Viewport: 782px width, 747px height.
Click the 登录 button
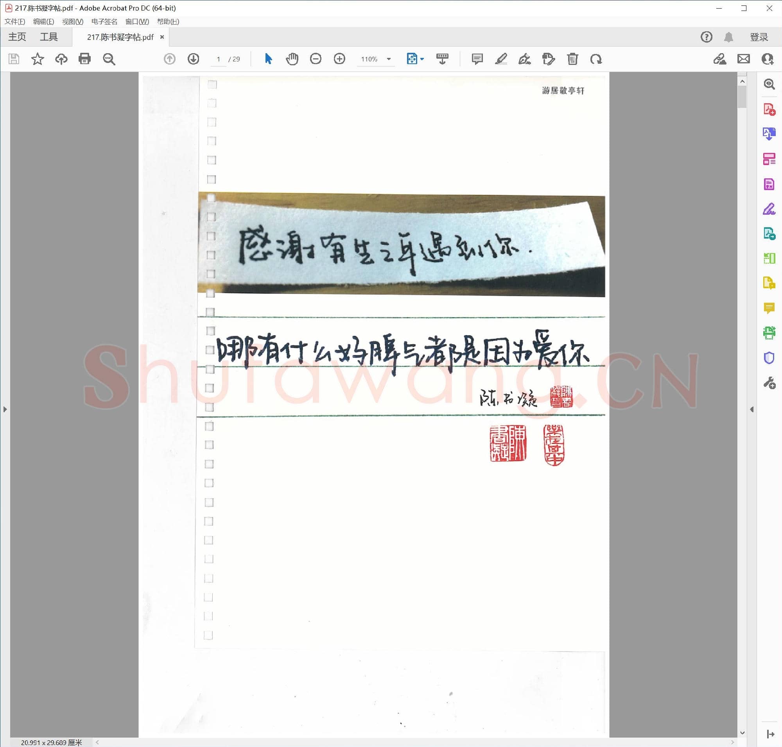(759, 37)
